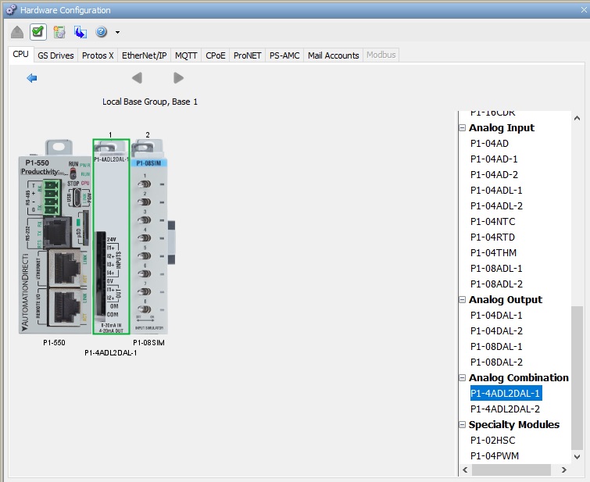Select P1-04AD-2 in module list
590x482 pixels.
click(x=494, y=175)
